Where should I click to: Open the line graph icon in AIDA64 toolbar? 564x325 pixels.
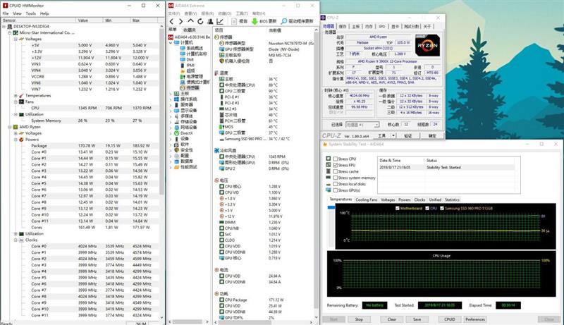point(220,22)
